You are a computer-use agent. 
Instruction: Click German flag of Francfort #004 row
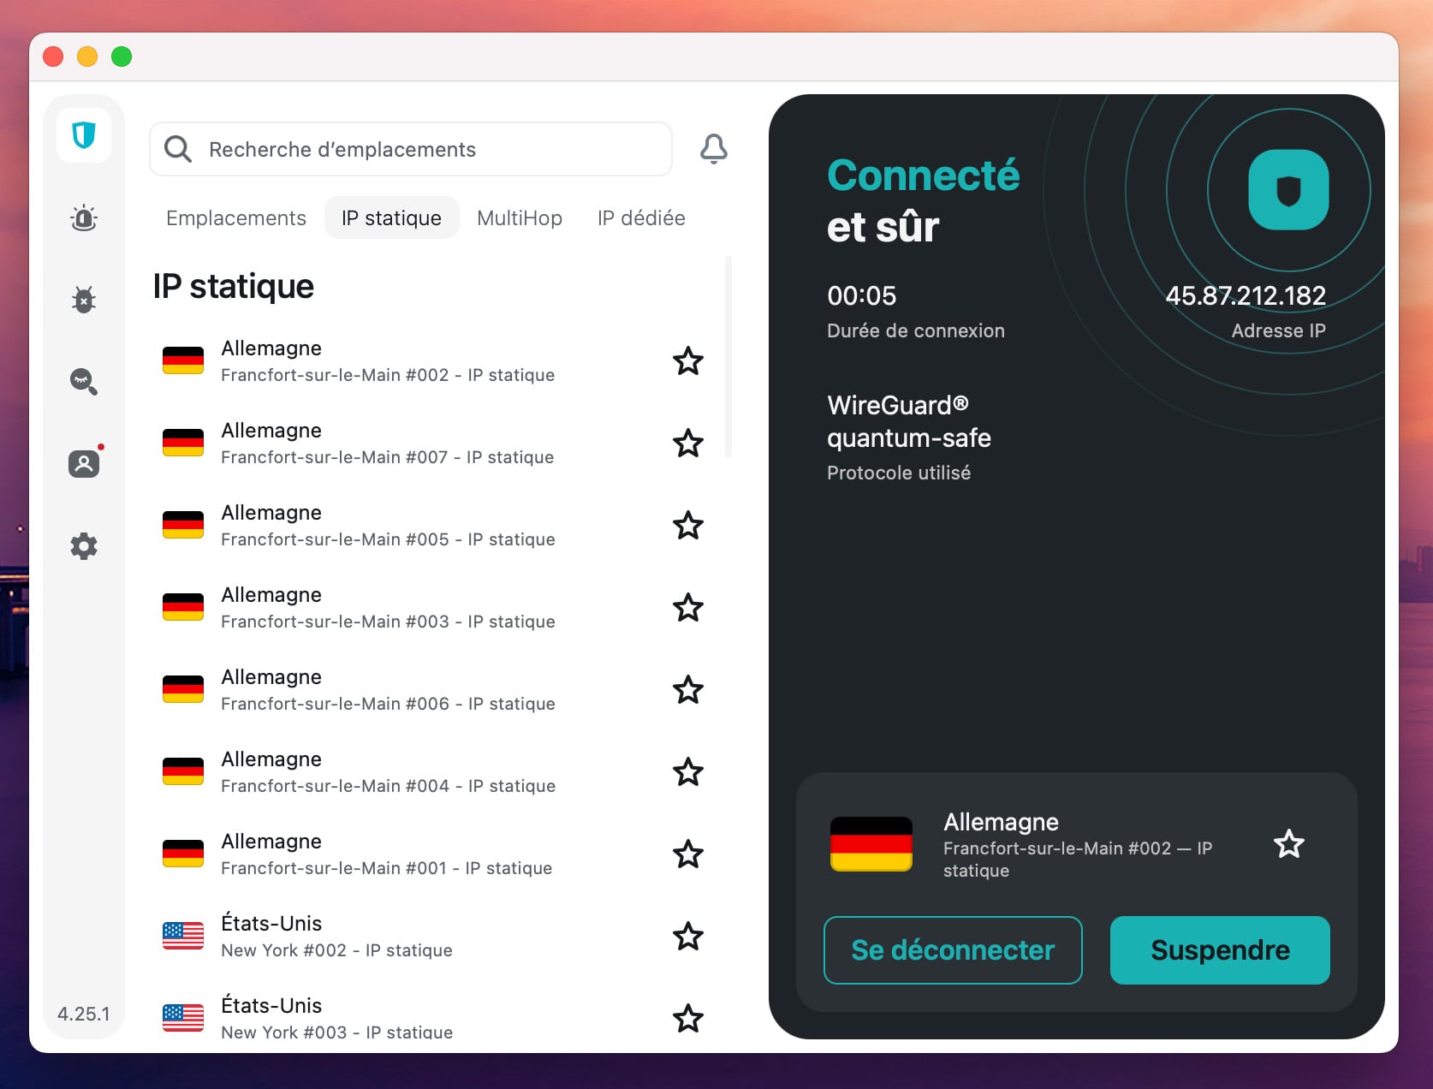coord(183,771)
